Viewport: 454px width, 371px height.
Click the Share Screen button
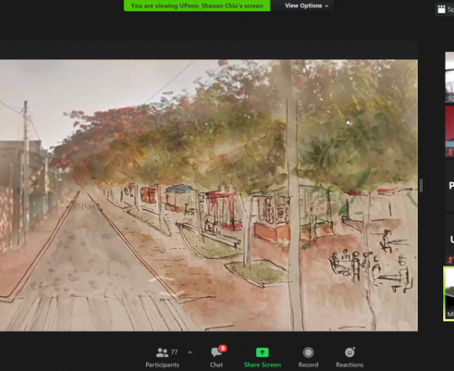(262, 358)
